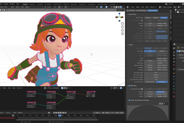Collapse the Stroke panel

coord(128,45)
